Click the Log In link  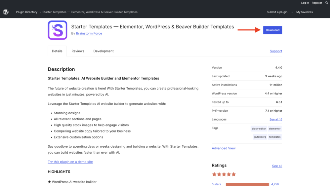(305, 3)
